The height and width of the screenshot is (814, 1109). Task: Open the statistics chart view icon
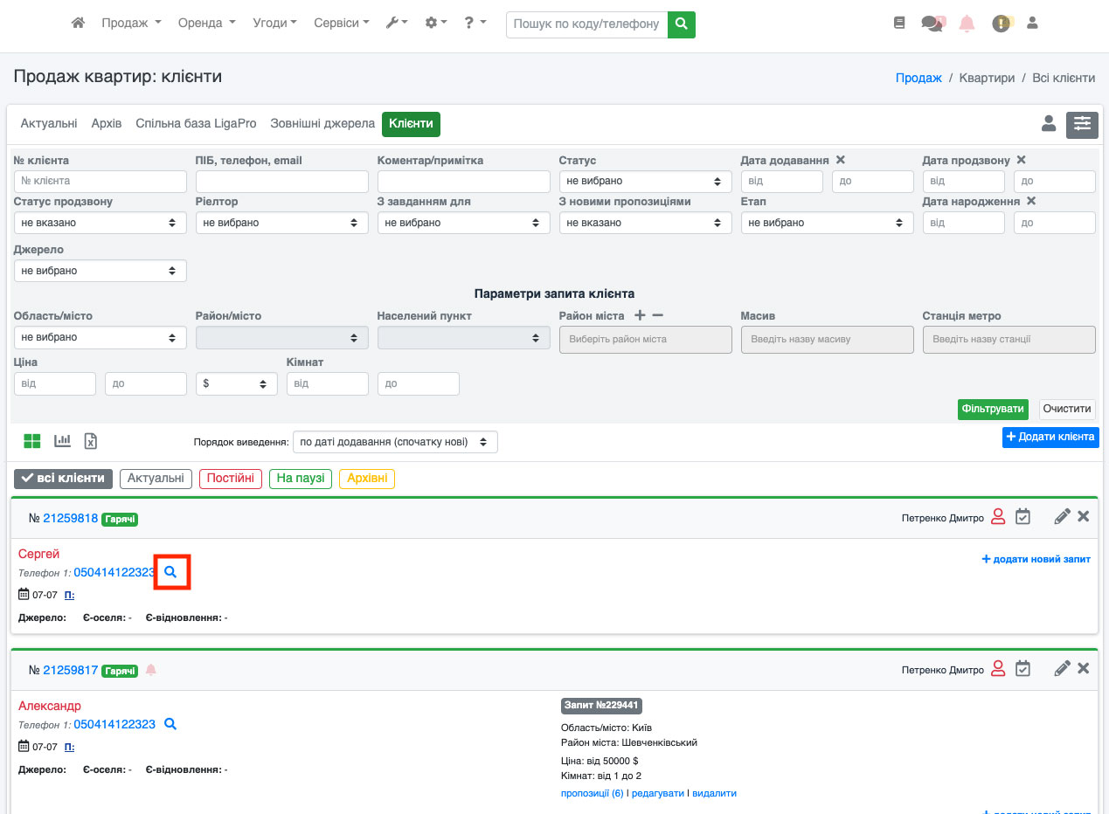62,441
